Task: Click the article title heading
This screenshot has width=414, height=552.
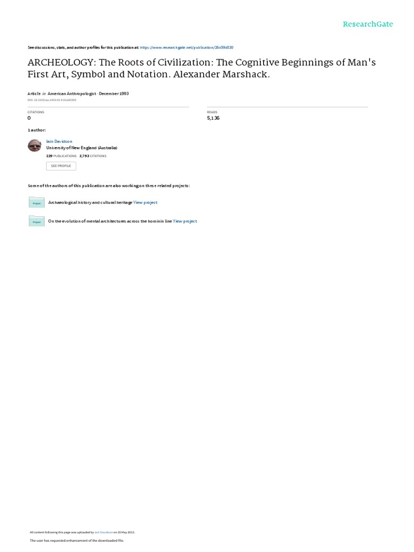Action: (x=202, y=68)
